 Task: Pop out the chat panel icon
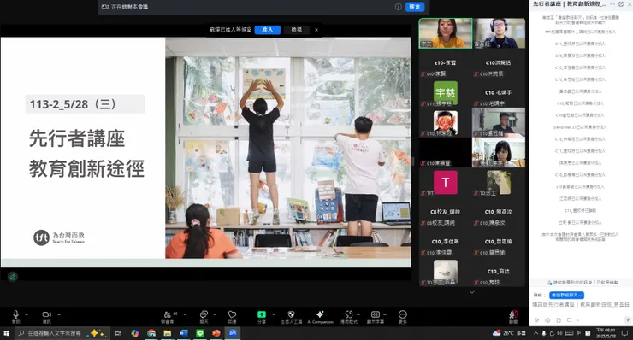pos(621,4)
